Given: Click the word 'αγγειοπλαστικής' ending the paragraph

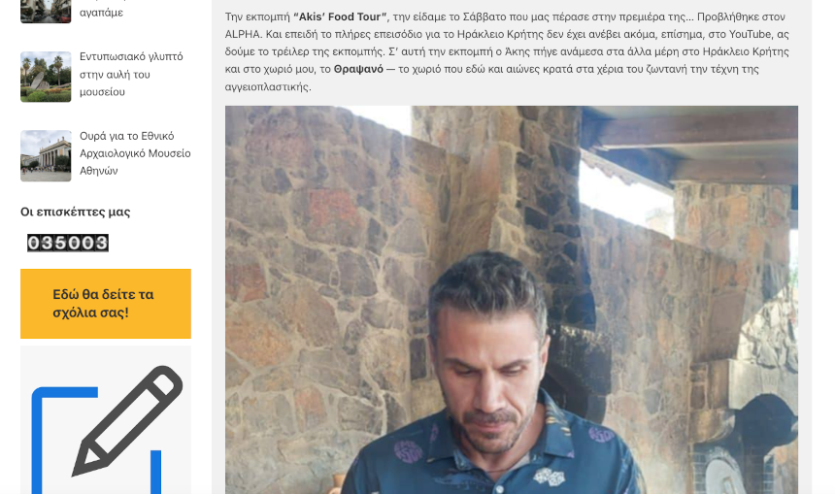Looking at the screenshot, I should tap(266, 86).
